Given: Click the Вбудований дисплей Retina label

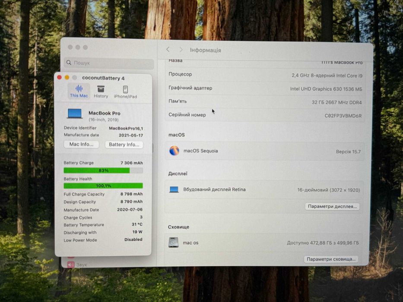Looking at the screenshot, I should (x=214, y=189).
